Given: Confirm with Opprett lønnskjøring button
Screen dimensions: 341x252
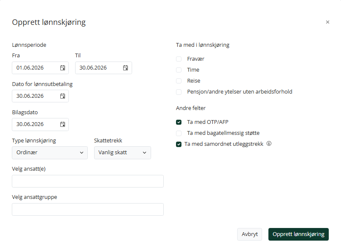Looking at the screenshot, I should click(x=298, y=234).
